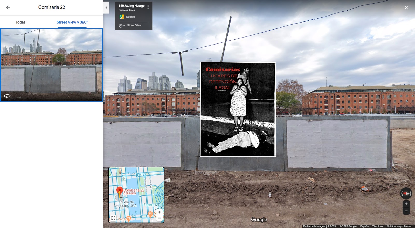The width and height of the screenshot is (415, 228).
Task: Zoom in the Street View image
Action: coord(406,204)
